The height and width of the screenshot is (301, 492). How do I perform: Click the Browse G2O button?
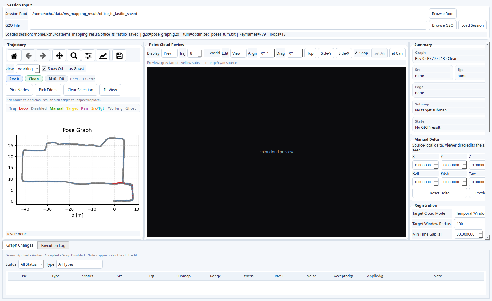pyautogui.click(x=443, y=25)
